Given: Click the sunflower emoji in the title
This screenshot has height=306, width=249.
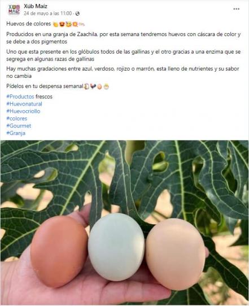Looking at the screenshot, I should (75, 24).
